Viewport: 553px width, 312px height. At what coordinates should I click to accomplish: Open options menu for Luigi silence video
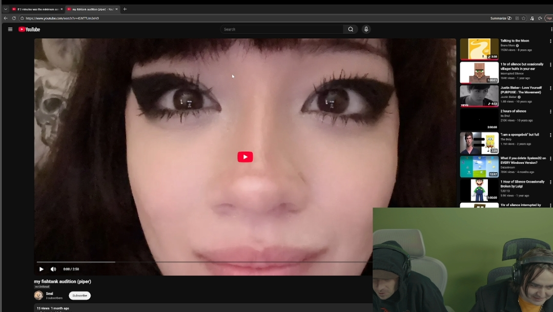pos(550,182)
